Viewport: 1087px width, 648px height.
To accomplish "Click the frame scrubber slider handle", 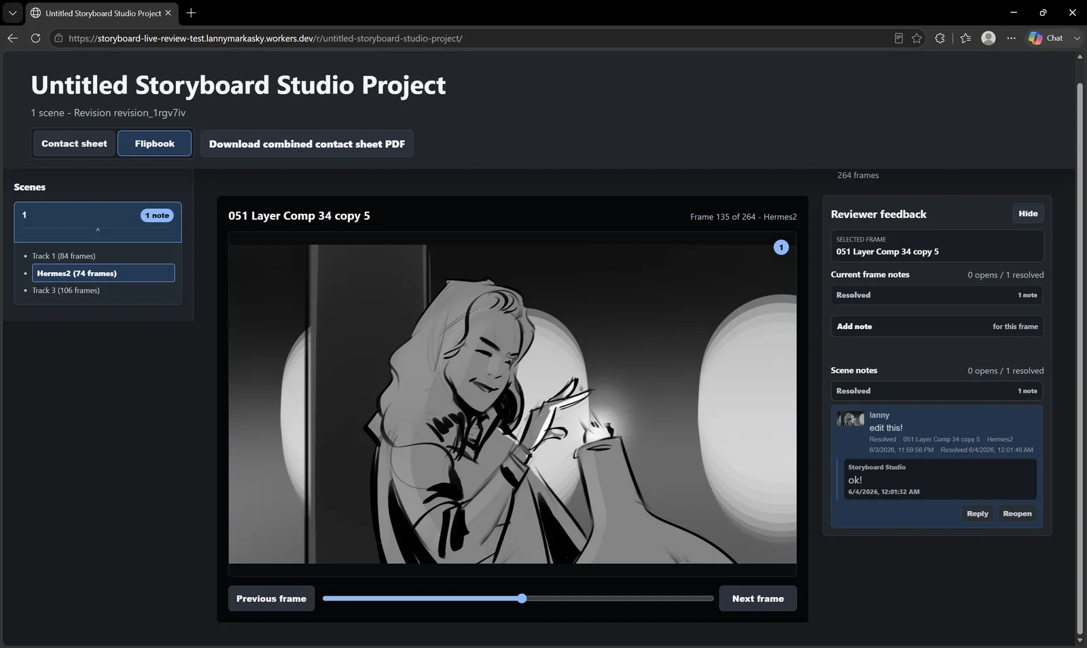I will click(522, 598).
